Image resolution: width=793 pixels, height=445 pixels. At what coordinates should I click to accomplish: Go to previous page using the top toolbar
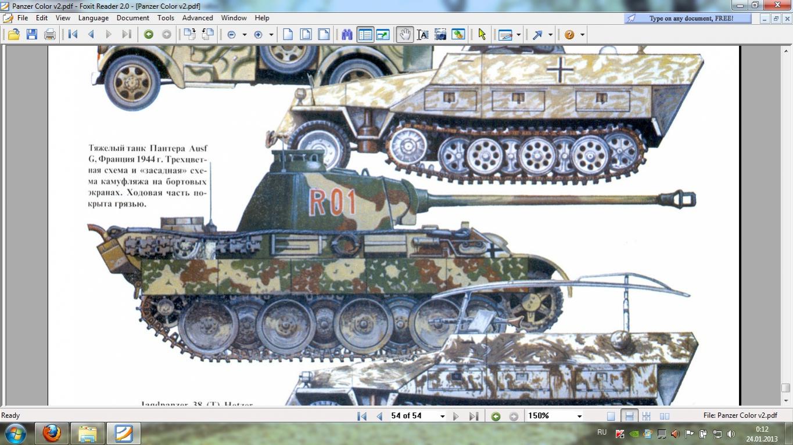91,34
